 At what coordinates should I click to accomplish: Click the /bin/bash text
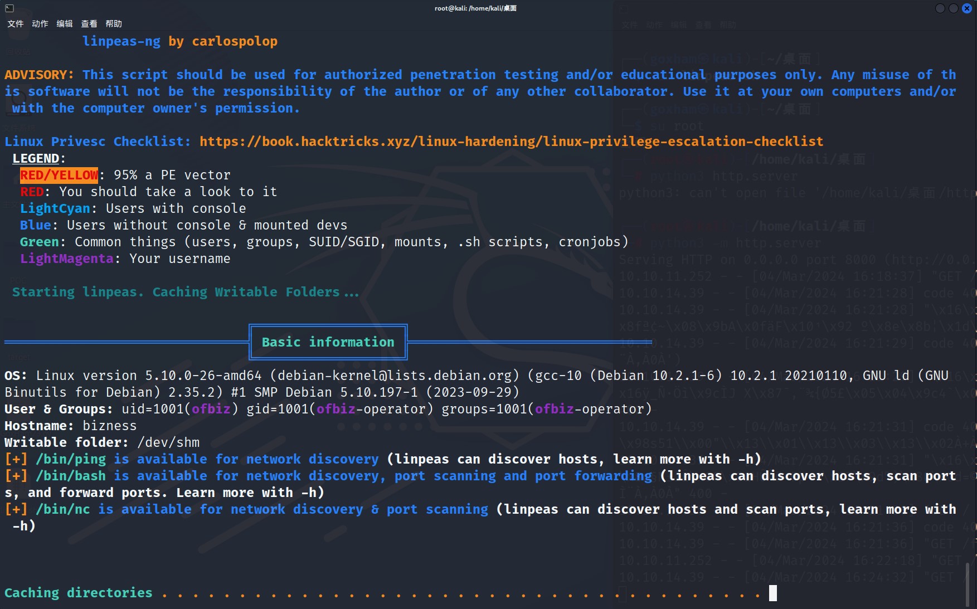click(x=71, y=476)
